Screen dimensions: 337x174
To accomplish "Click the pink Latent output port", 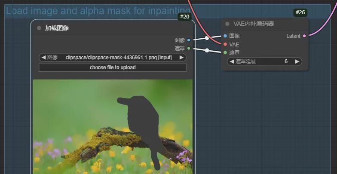I will 304,36.
